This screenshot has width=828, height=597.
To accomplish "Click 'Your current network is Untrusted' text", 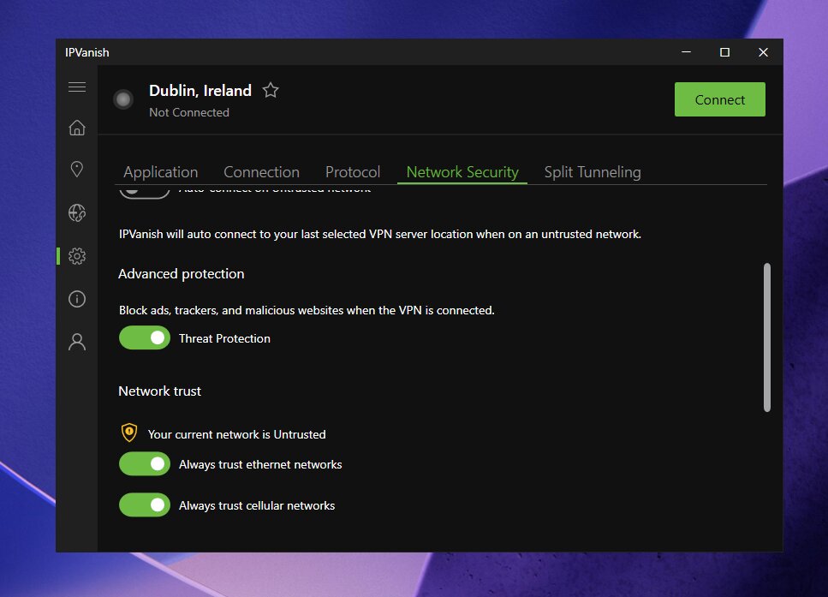I will pyautogui.click(x=236, y=434).
